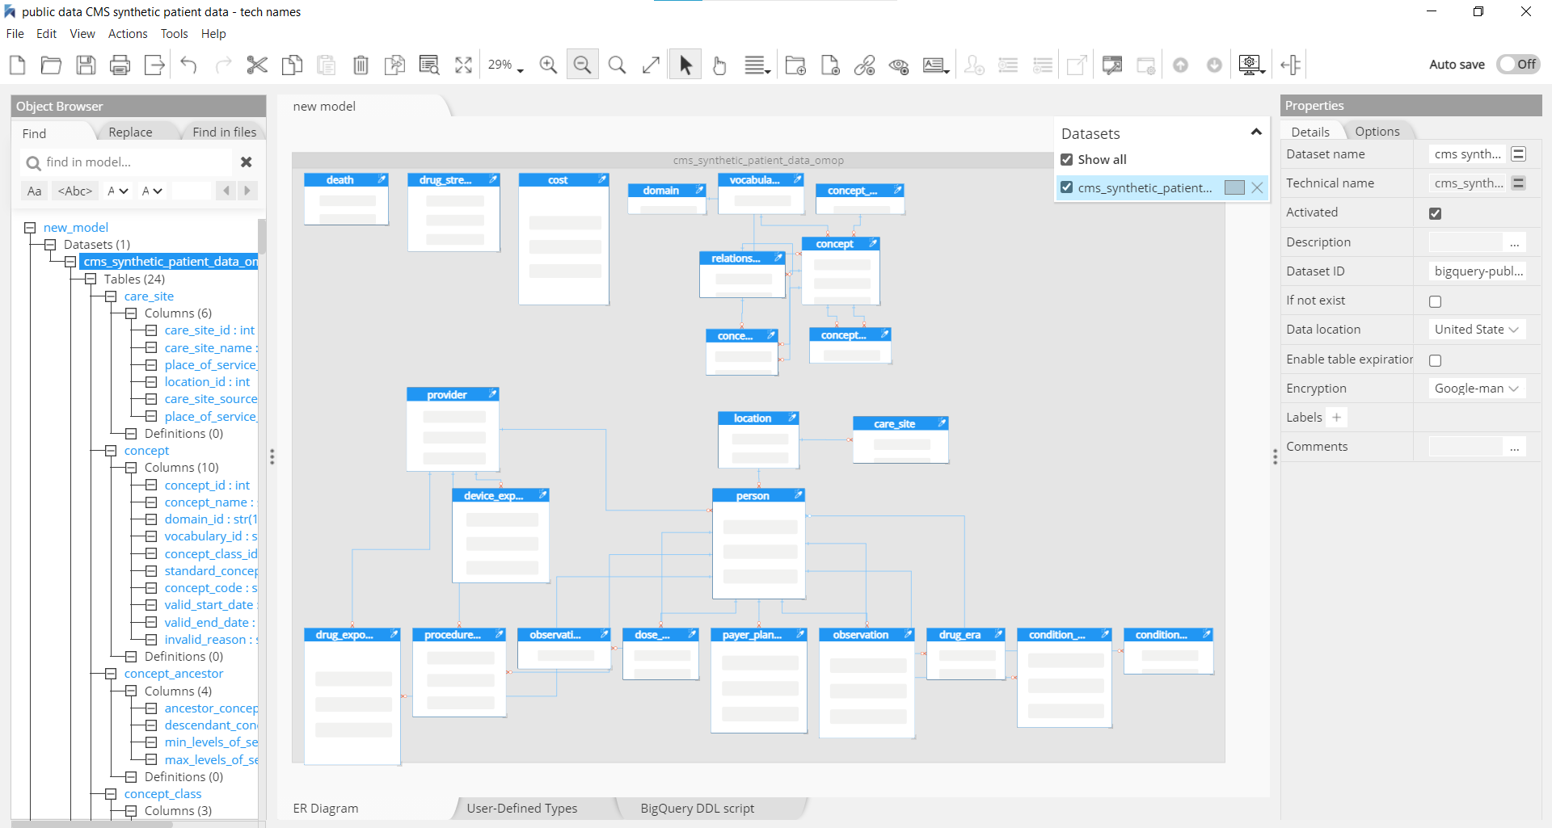1552x828 pixels.
Task: Collapse the care_site table node
Action: [x=111, y=296]
